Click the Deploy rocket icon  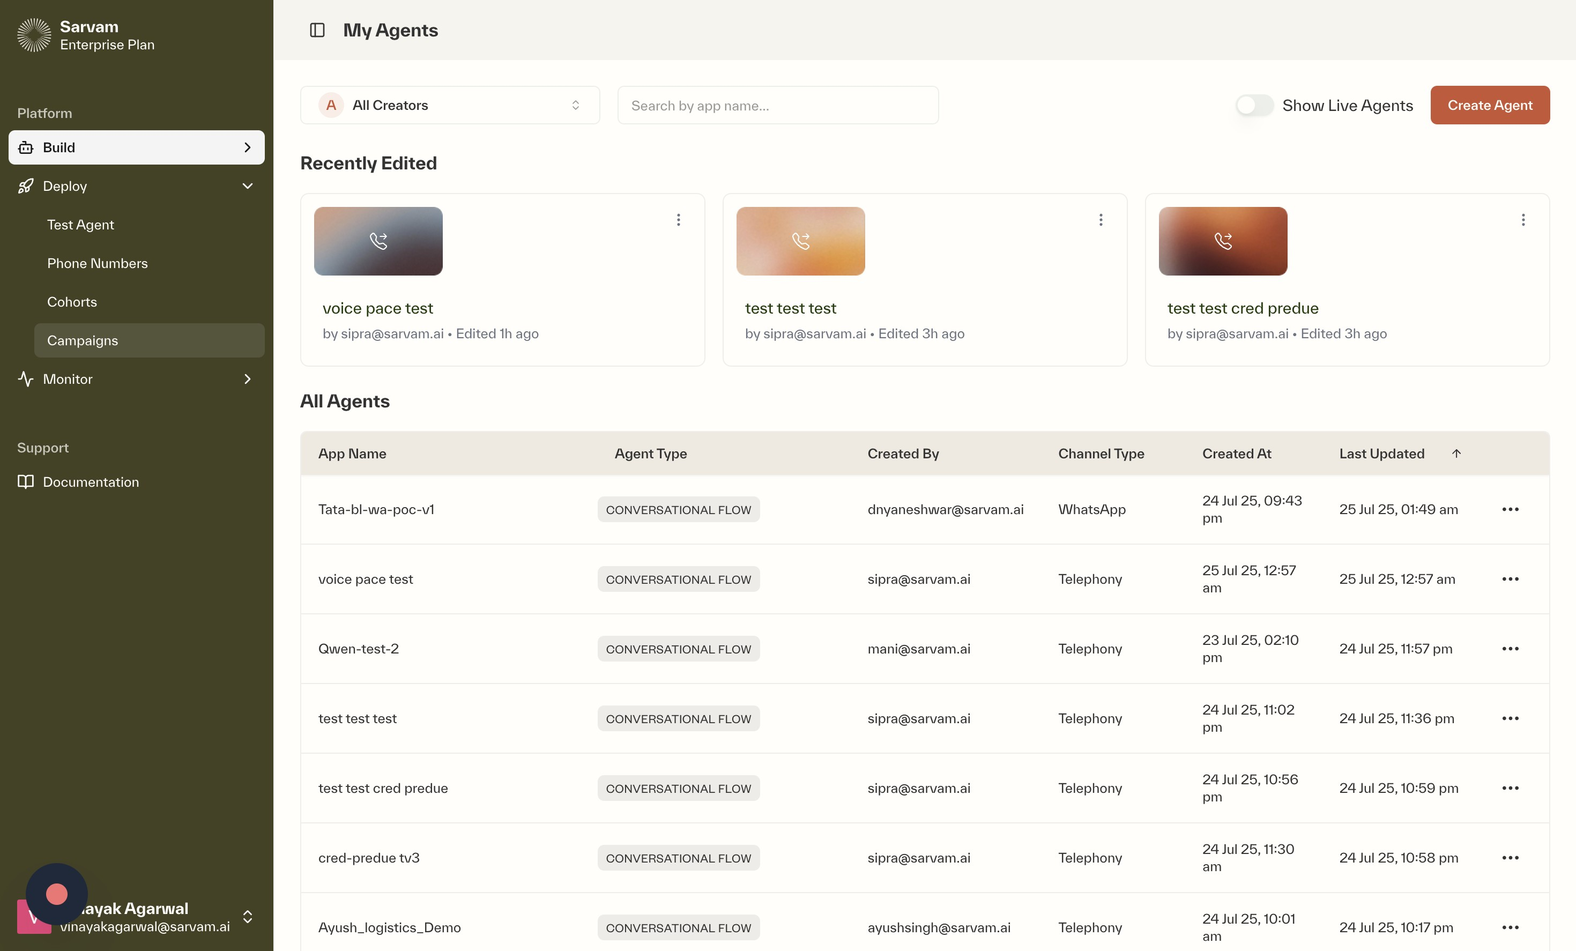(26, 186)
